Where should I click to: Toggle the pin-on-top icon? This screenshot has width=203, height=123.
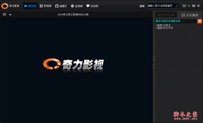[x=10, y=15]
